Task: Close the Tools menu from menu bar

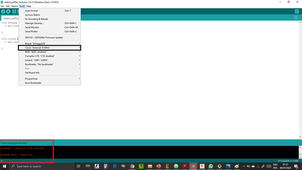Action: [x=22, y=6]
